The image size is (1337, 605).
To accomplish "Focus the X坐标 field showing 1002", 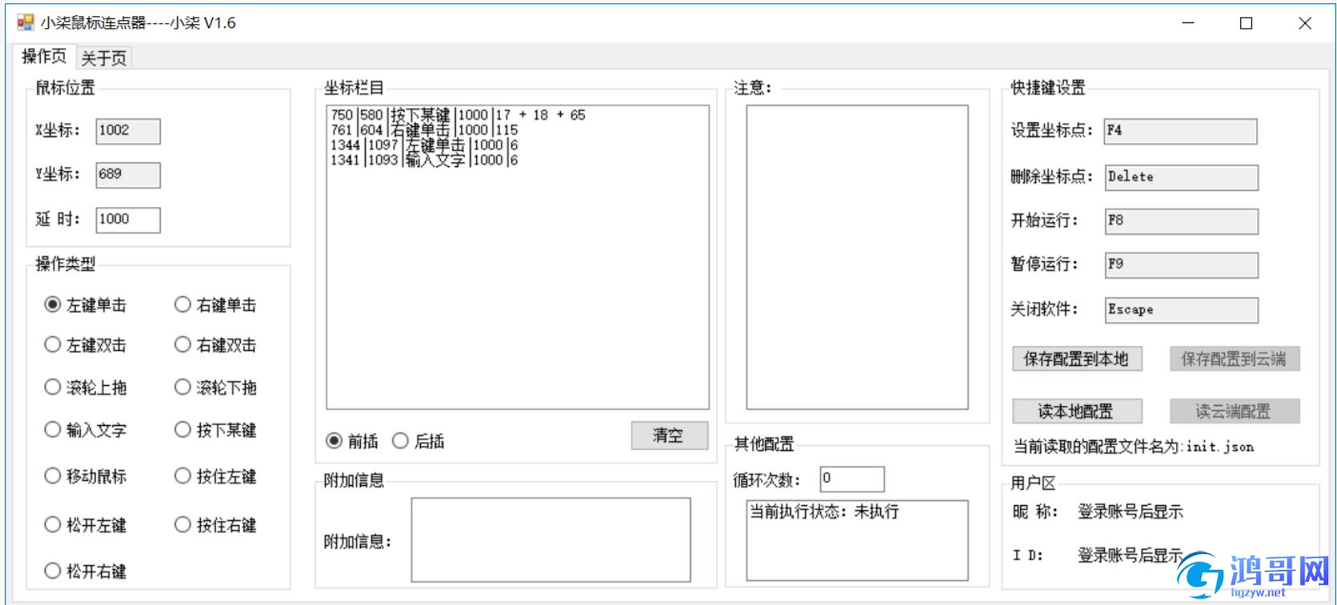I will tap(128, 131).
